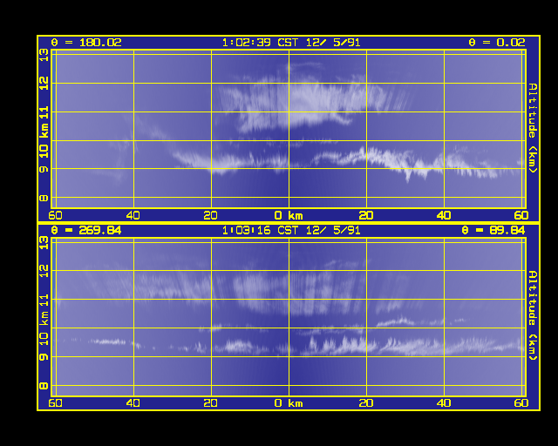Click left-side 40 range label under lower panel
Viewport: 558px width, 446px height.
point(133,403)
